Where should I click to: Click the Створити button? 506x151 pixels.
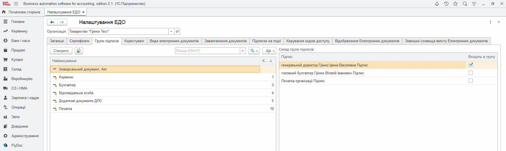click(x=61, y=51)
